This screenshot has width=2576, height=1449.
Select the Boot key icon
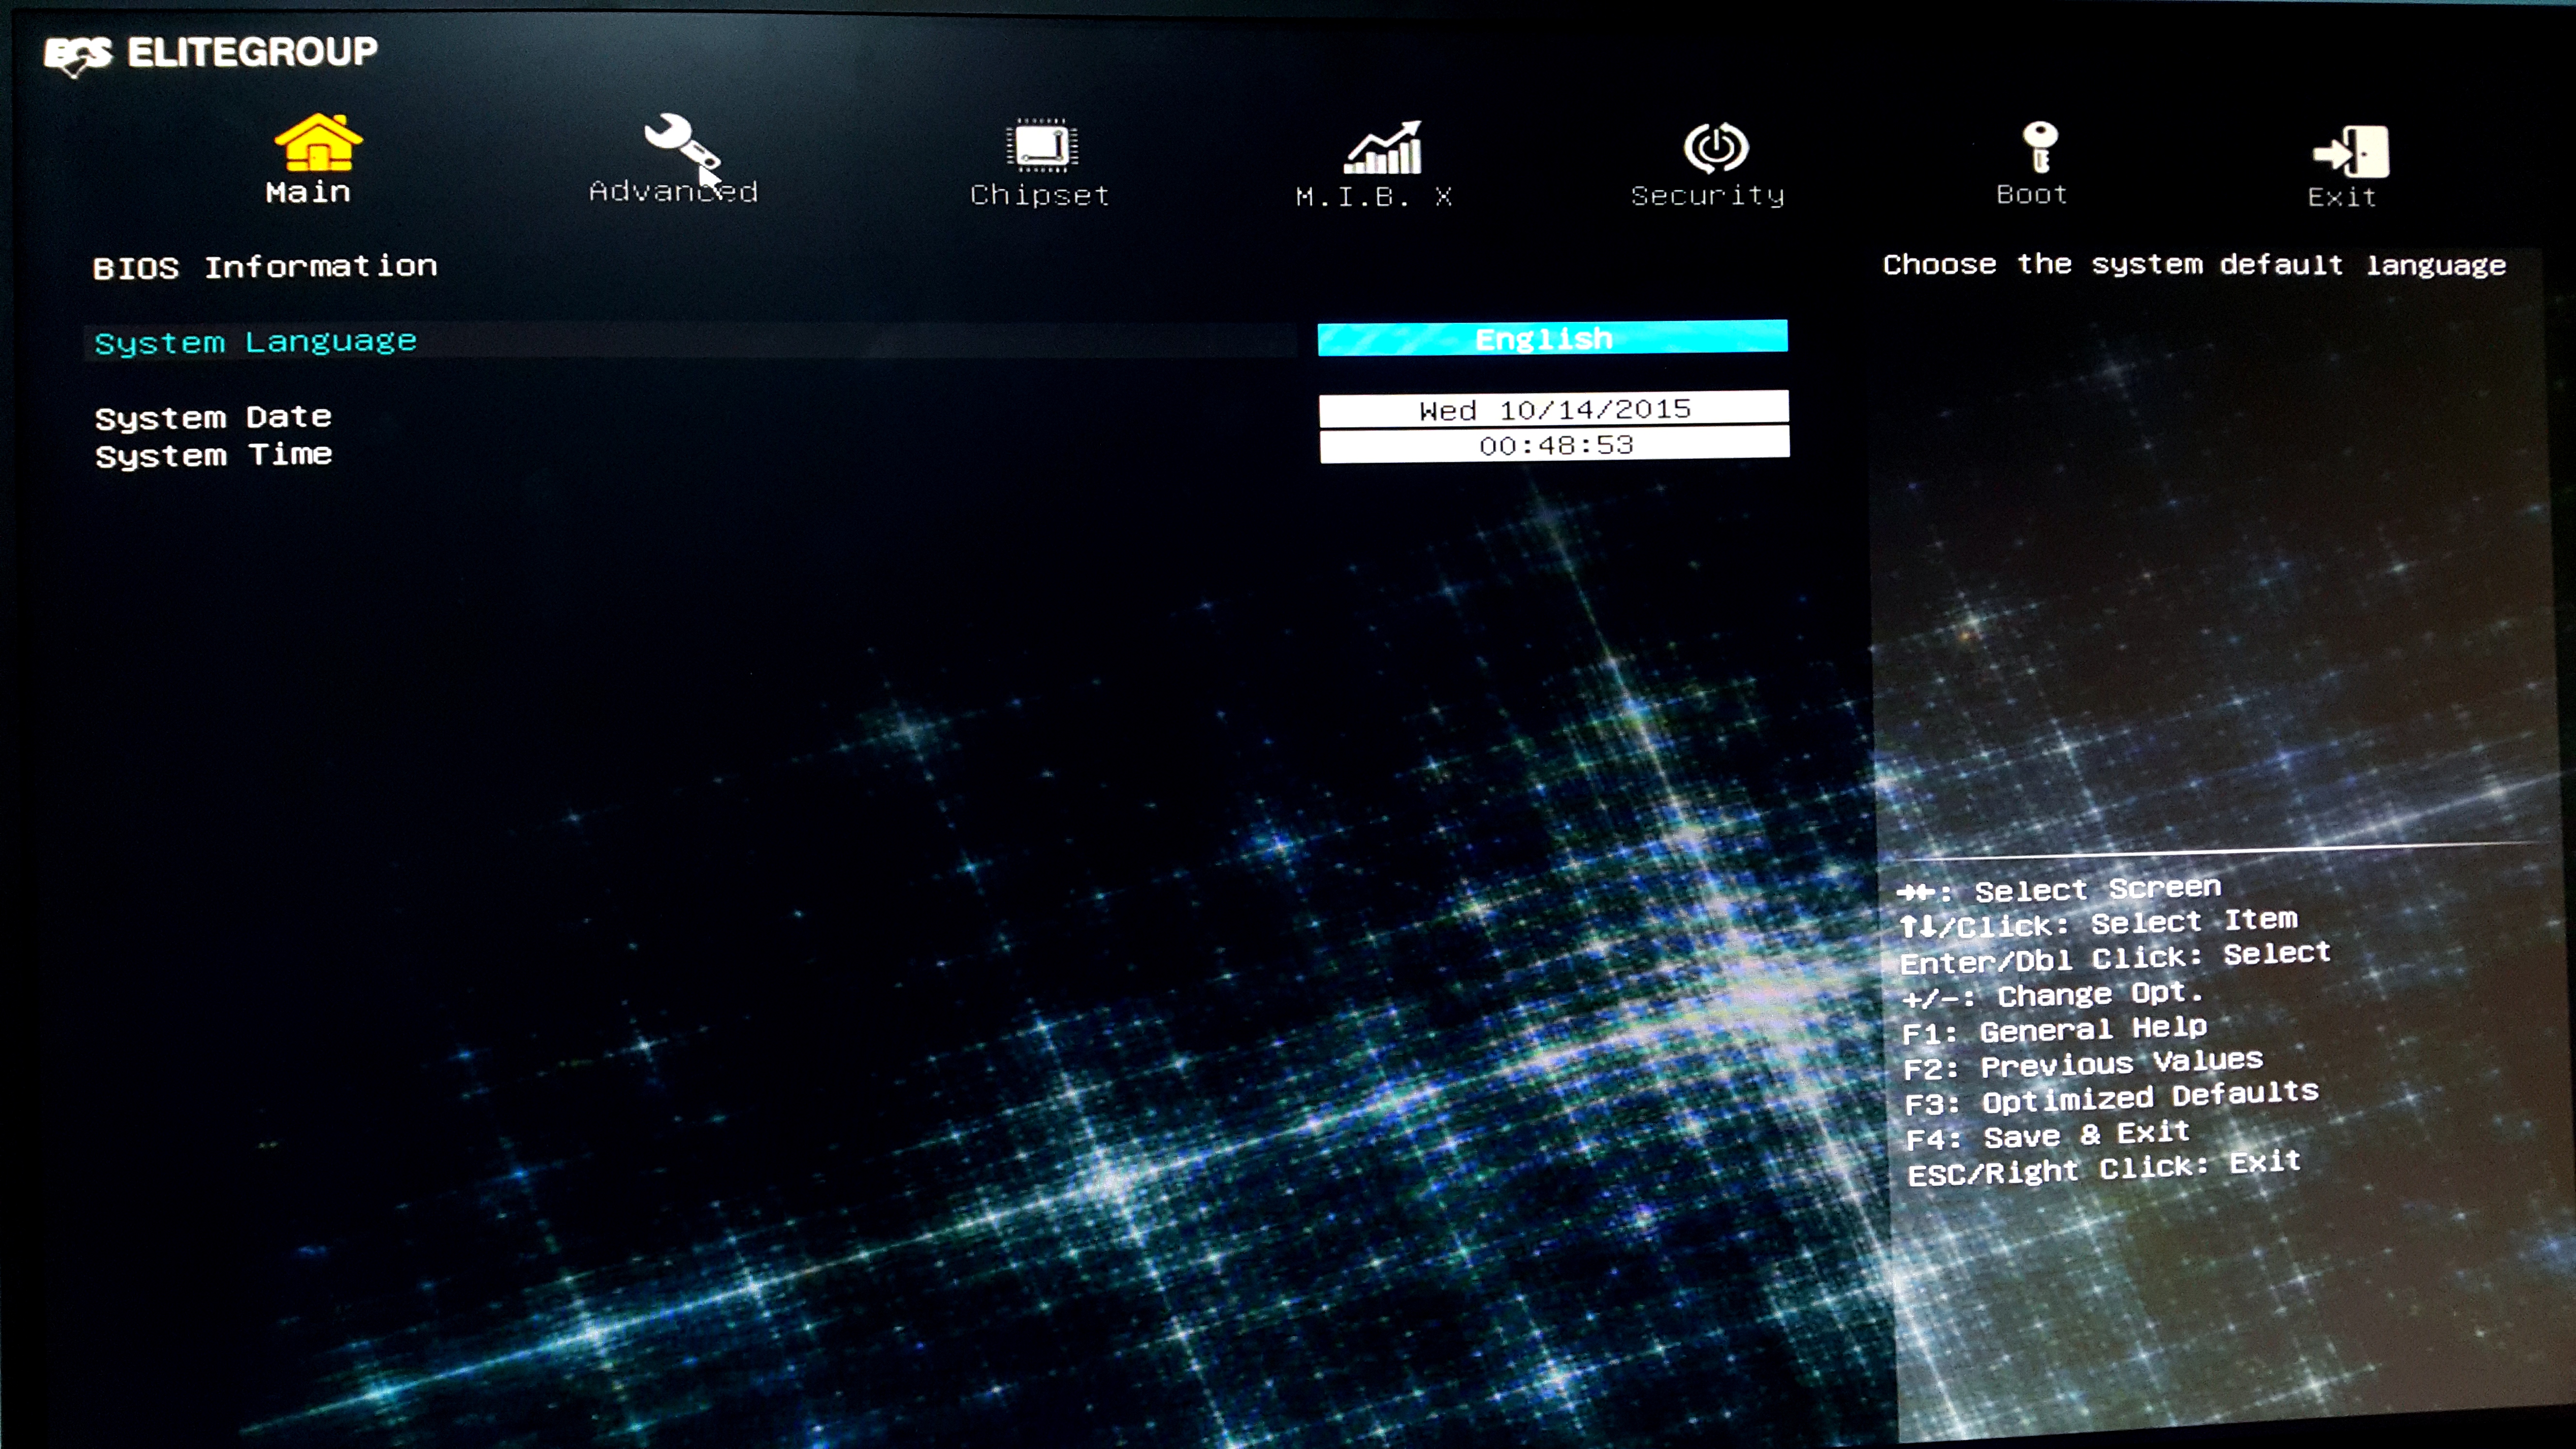click(2039, 147)
